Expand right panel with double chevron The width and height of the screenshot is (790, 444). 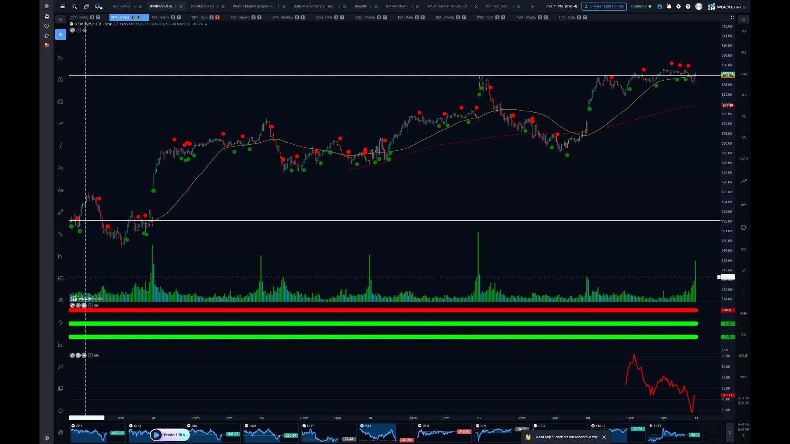click(743, 20)
